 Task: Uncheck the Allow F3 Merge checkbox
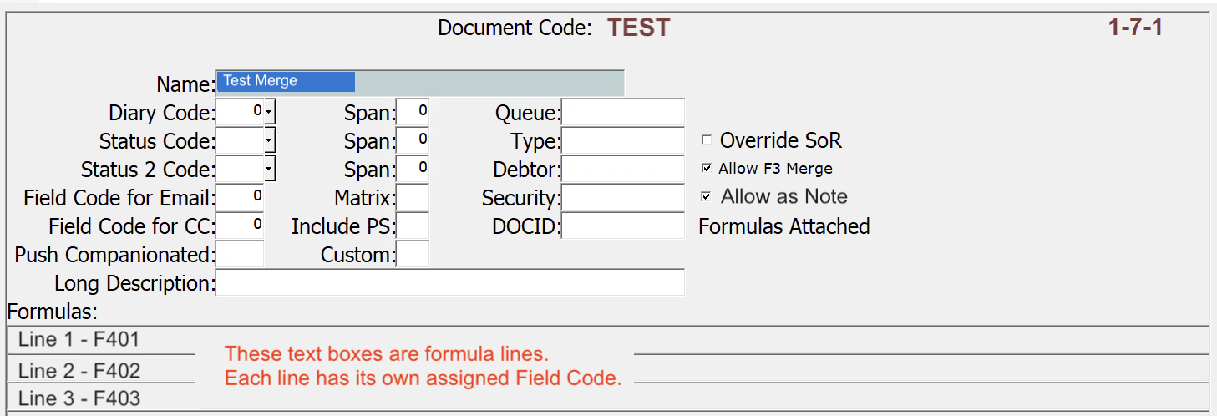(707, 169)
